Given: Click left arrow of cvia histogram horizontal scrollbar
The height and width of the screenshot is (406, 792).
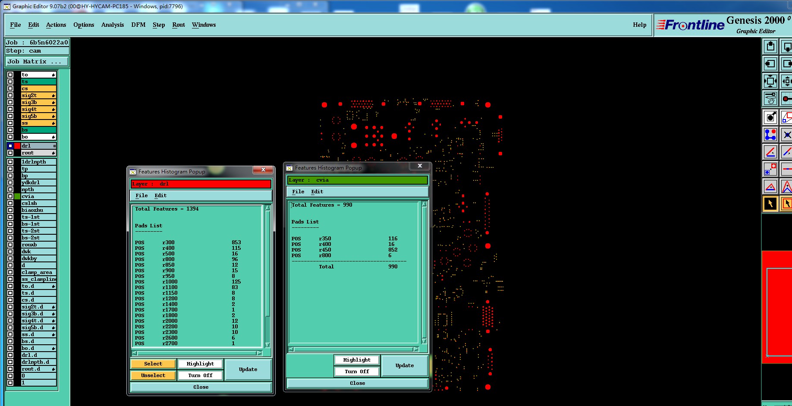Looking at the screenshot, I should 291,349.
